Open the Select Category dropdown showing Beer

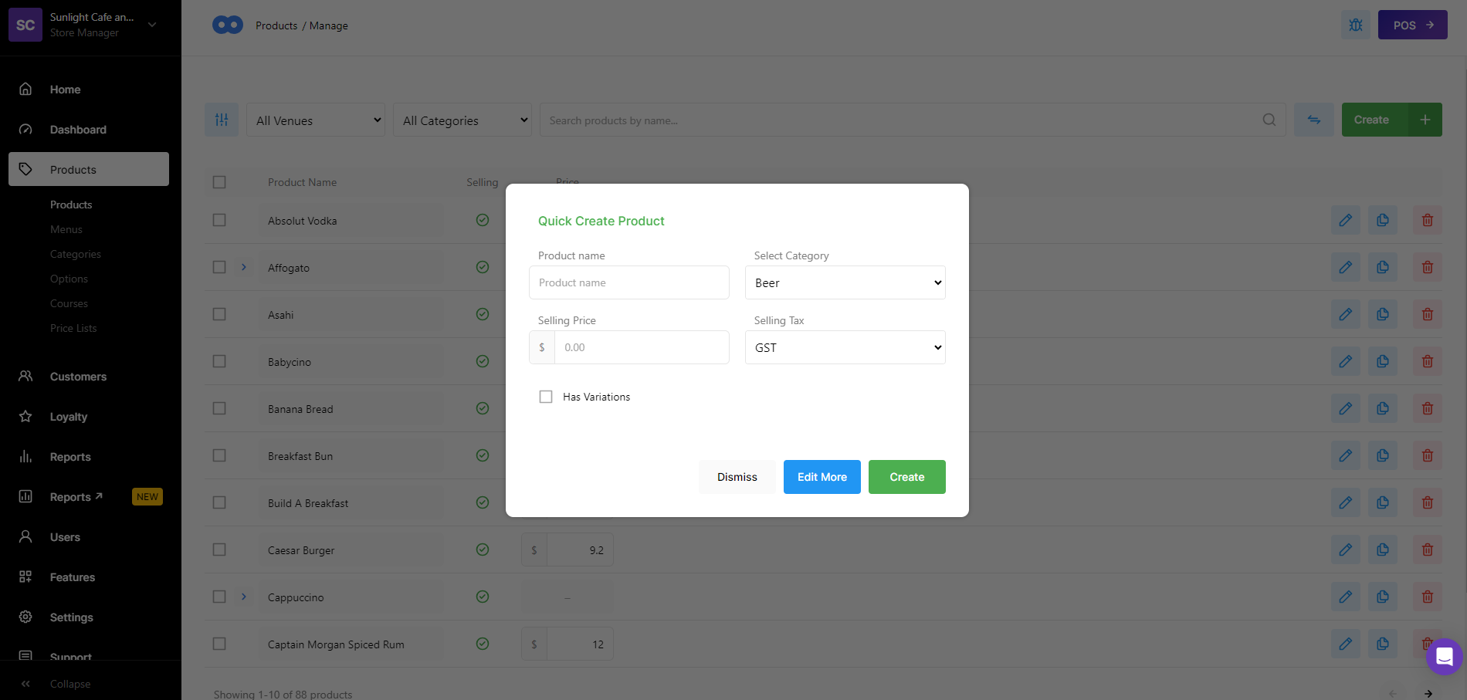pos(845,282)
